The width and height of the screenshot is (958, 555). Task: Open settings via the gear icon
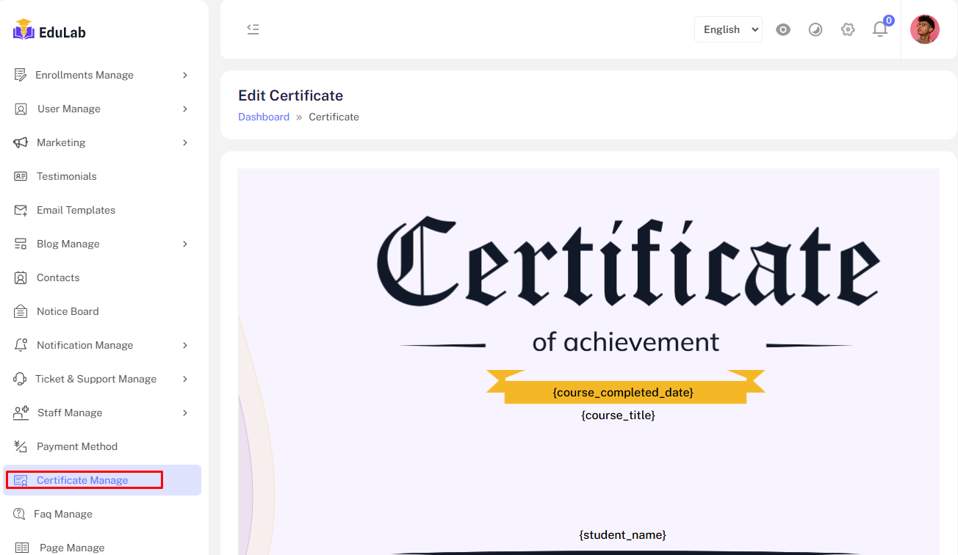(848, 29)
